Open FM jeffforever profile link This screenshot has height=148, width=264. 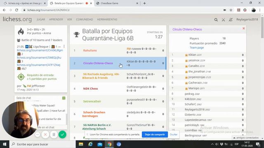[36, 86]
